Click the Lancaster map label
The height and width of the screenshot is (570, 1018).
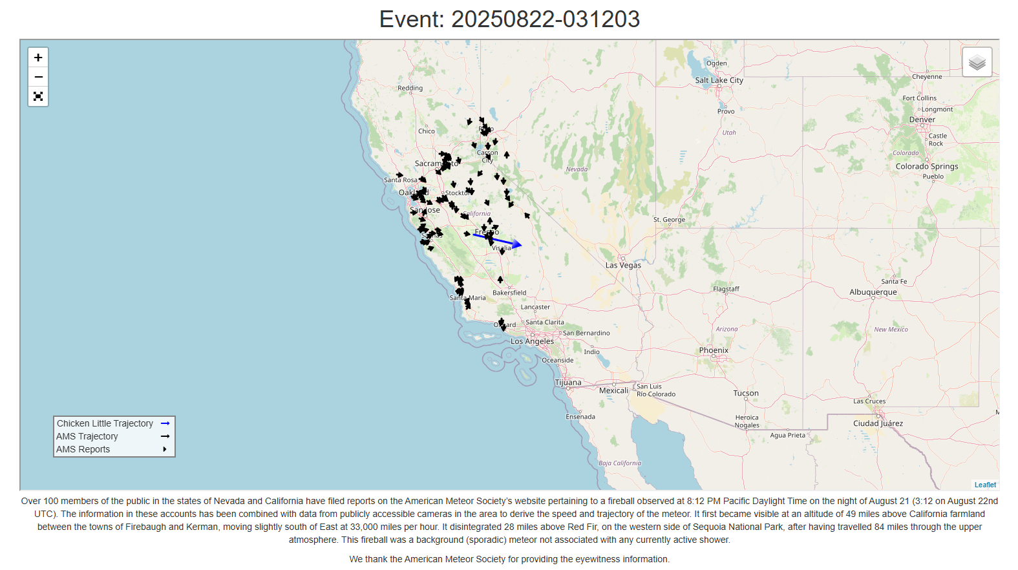pos(535,307)
